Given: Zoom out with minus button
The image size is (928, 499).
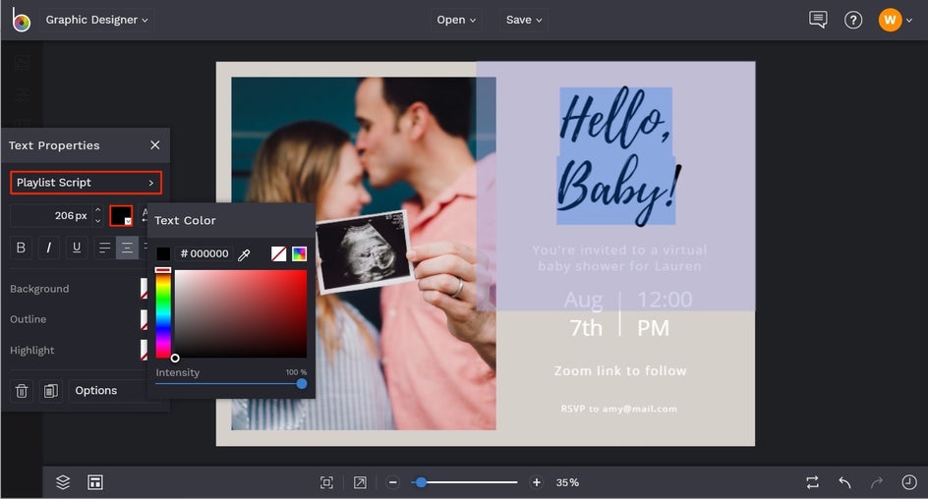Looking at the screenshot, I should [x=393, y=482].
